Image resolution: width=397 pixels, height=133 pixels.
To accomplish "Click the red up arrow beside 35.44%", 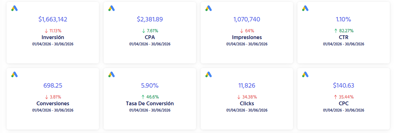I will [336, 97].
